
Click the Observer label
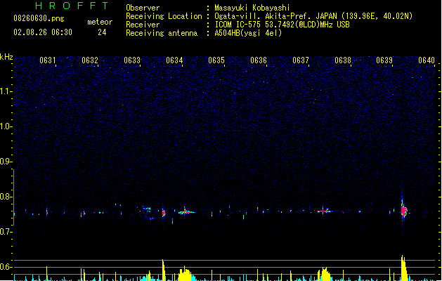tap(143, 8)
